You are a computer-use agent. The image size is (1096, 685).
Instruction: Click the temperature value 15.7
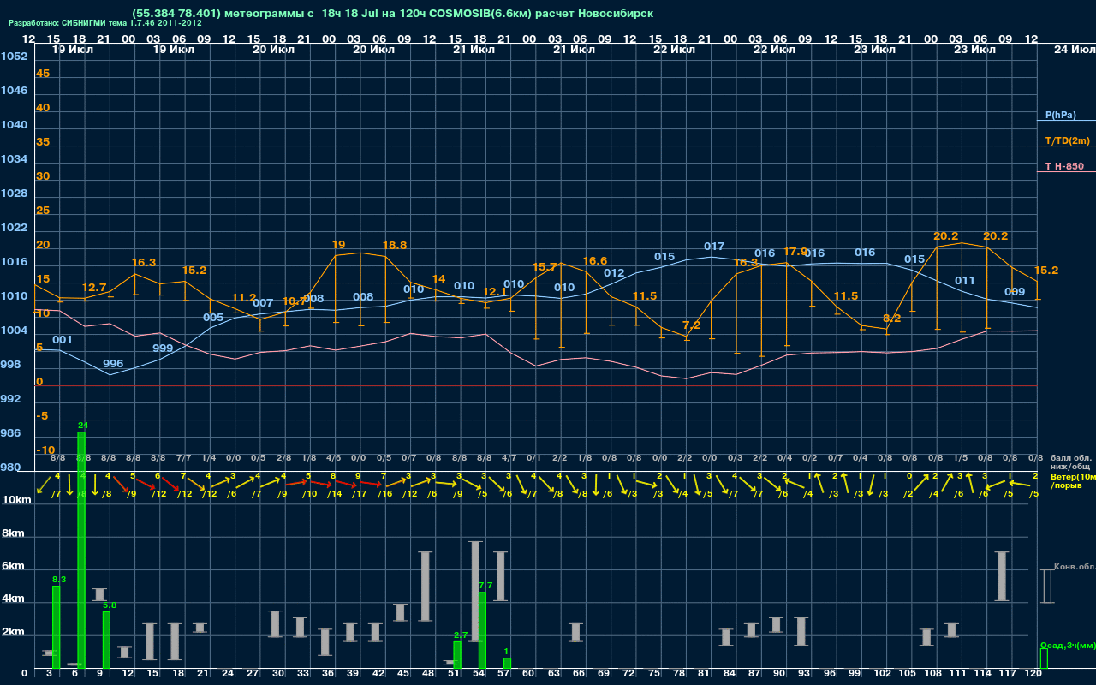545,267
